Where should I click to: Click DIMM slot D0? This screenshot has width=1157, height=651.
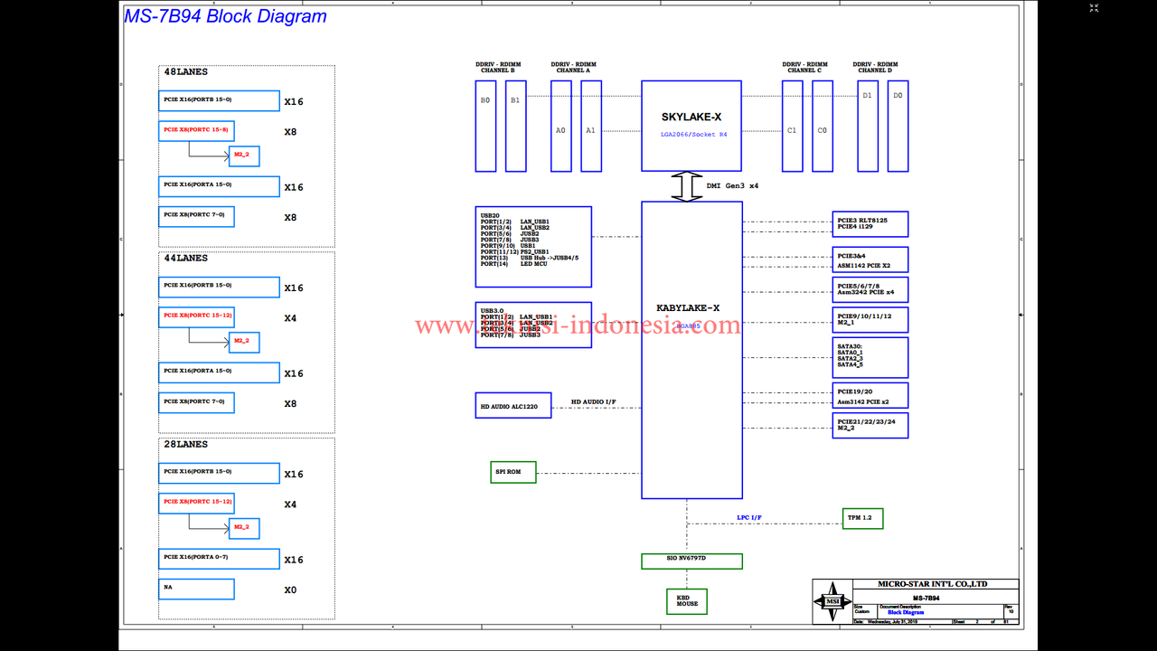coord(898,127)
